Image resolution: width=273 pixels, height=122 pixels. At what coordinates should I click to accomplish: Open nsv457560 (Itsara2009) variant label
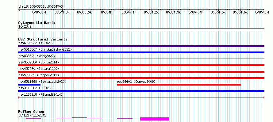pos(39,69)
